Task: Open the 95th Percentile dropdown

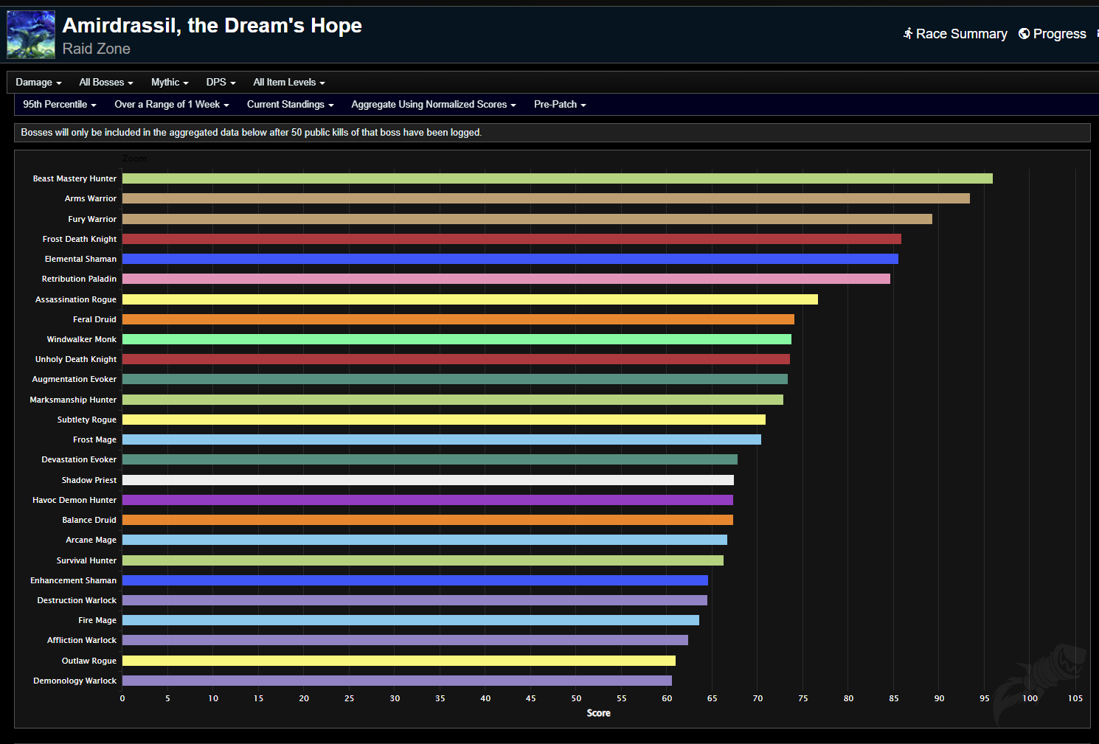Action: [x=59, y=104]
